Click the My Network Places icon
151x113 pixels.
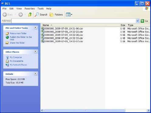(7, 65)
